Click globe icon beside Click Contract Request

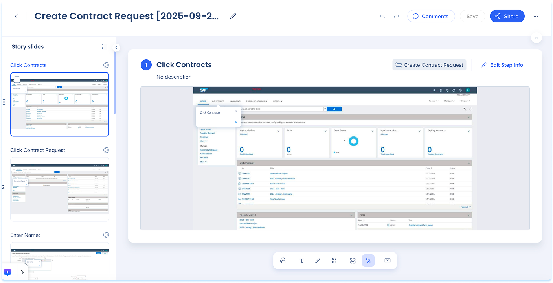[106, 150]
